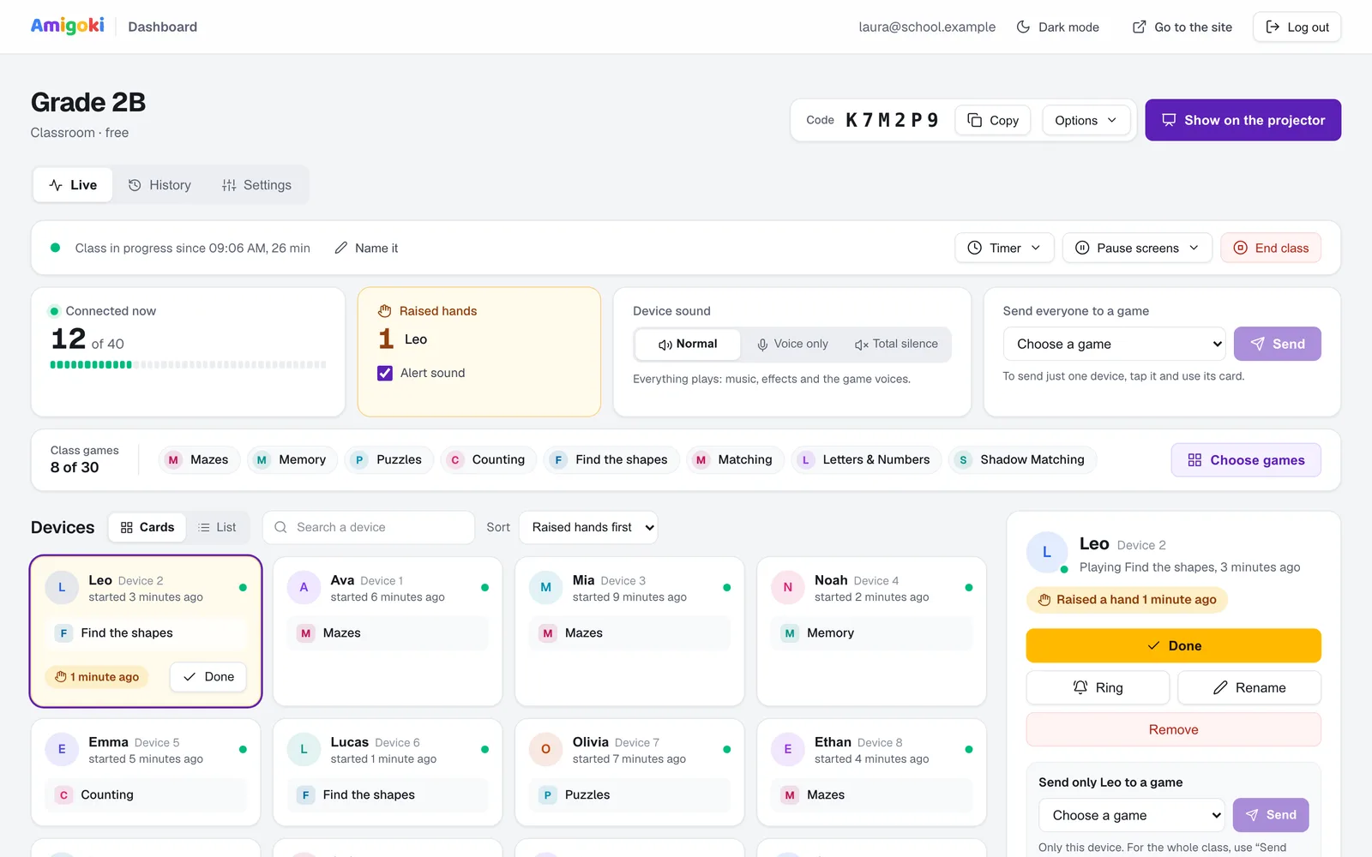The height and width of the screenshot is (857, 1372).
Task: Rename Leo's device
Action: pos(1249,687)
